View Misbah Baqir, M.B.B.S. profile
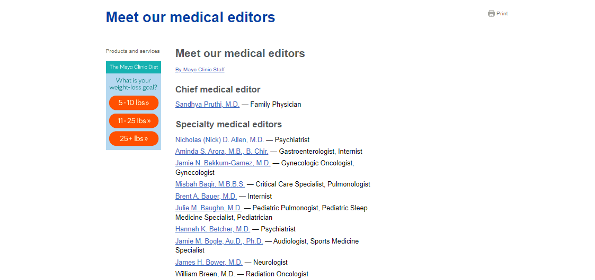Screen dimensions: 595x280 click(x=210, y=184)
